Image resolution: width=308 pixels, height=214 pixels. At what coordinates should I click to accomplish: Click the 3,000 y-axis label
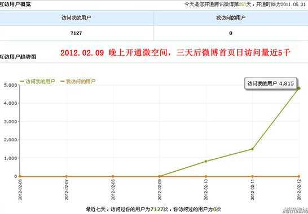tap(11, 122)
